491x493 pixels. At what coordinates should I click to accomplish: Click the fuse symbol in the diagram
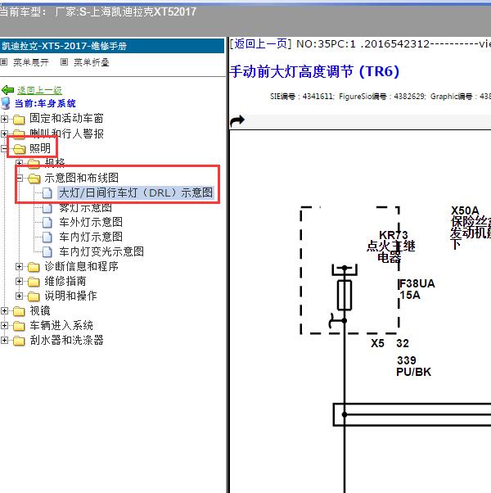[x=345, y=295]
